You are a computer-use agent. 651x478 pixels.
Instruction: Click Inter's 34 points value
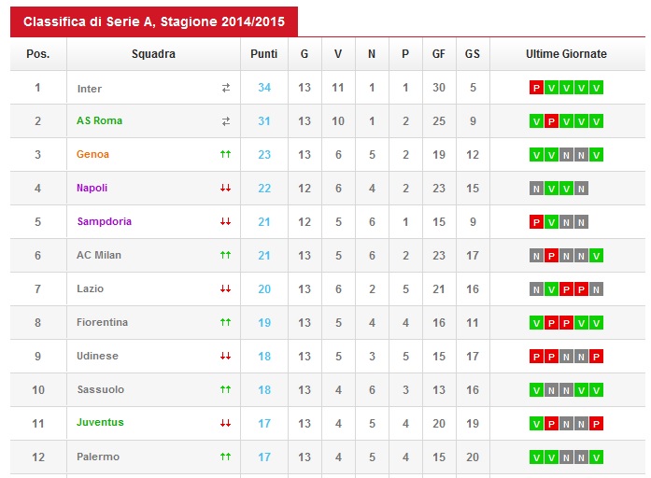pyautogui.click(x=264, y=88)
